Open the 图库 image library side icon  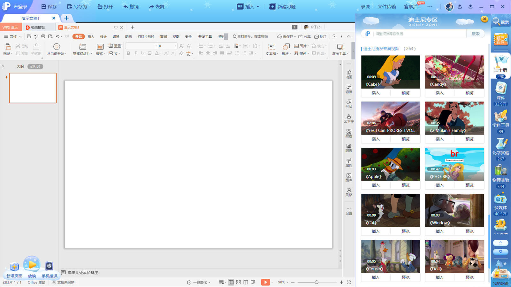[x=349, y=177]
